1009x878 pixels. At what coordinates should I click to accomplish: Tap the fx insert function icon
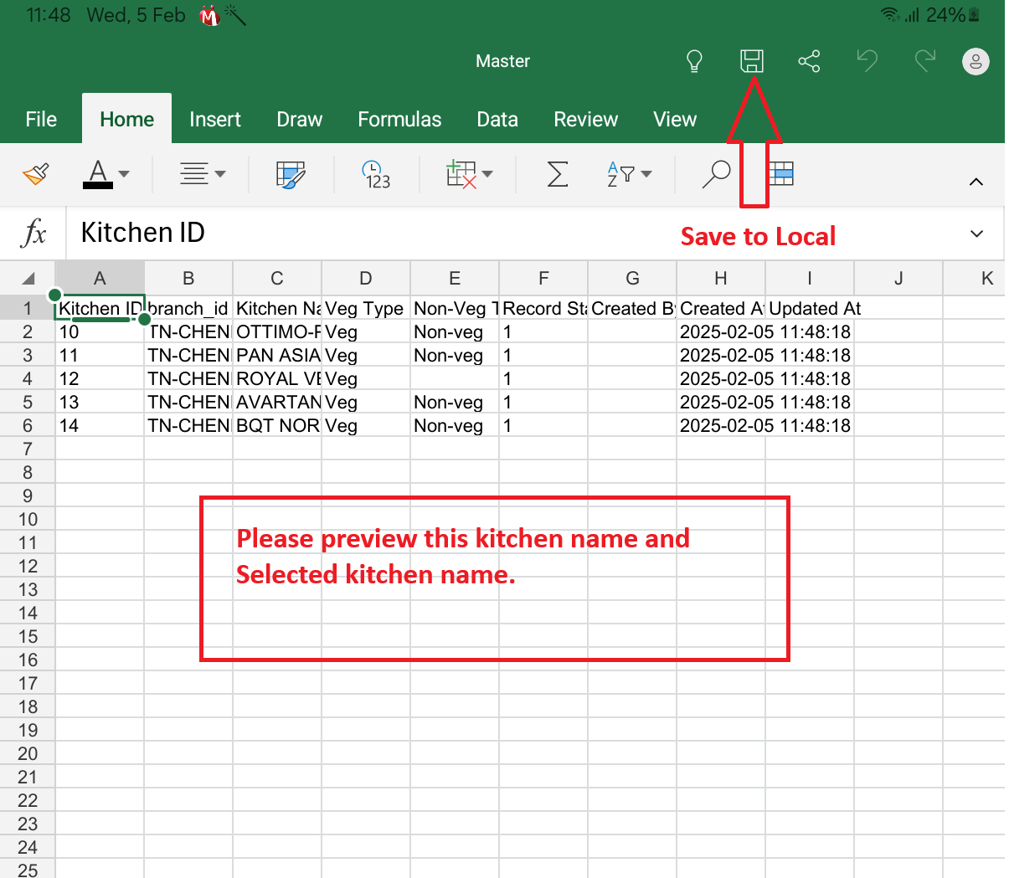pos(33,233)
